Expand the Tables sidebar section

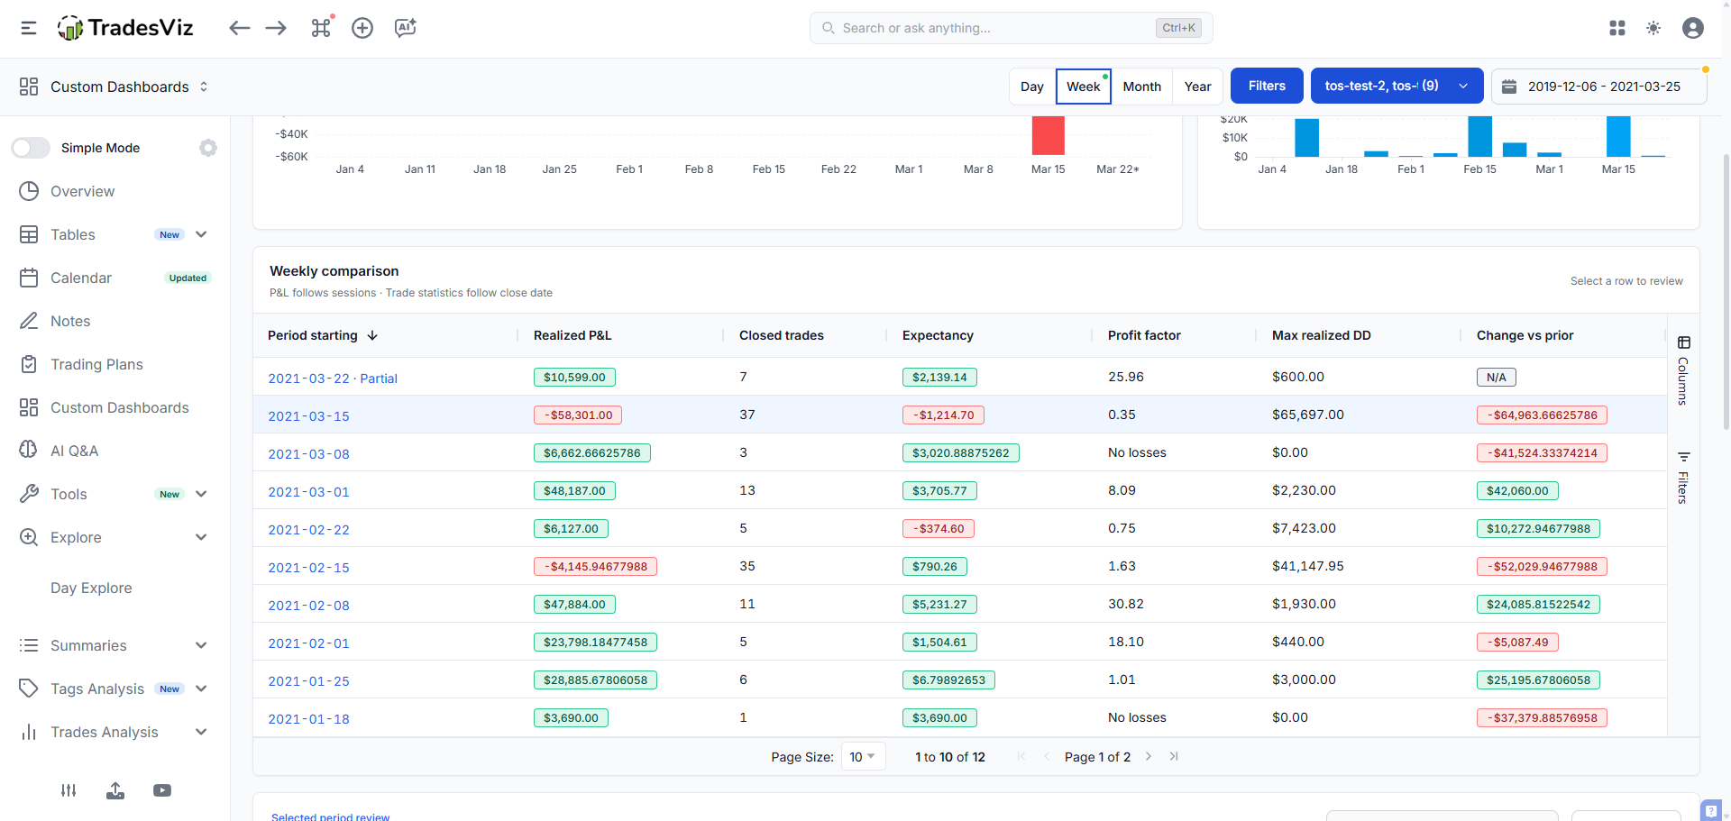pyautogui.click(x=201, y=234)
